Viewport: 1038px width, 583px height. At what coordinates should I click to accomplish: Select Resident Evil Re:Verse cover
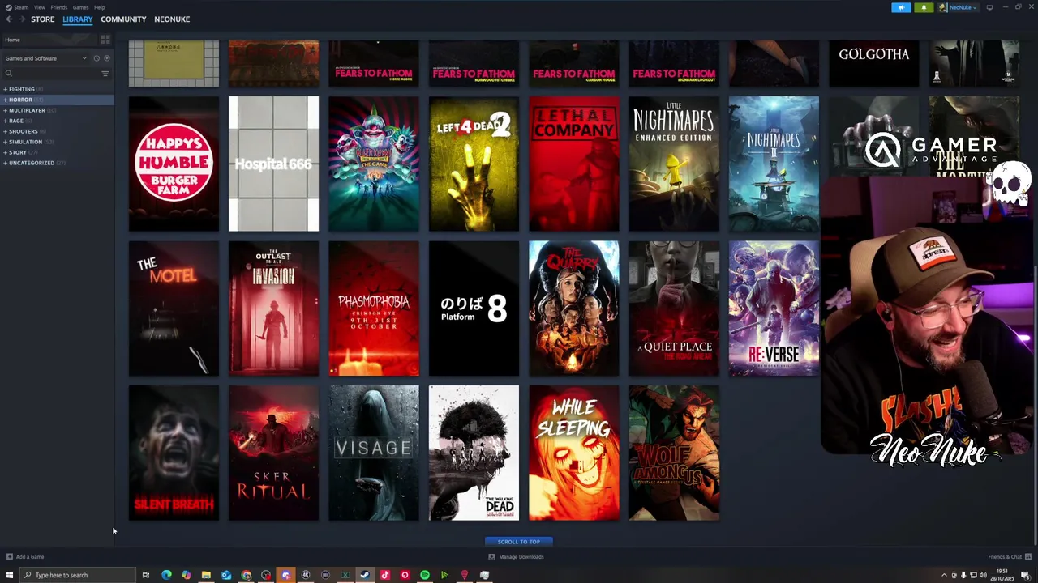click(x=774, y=309)
